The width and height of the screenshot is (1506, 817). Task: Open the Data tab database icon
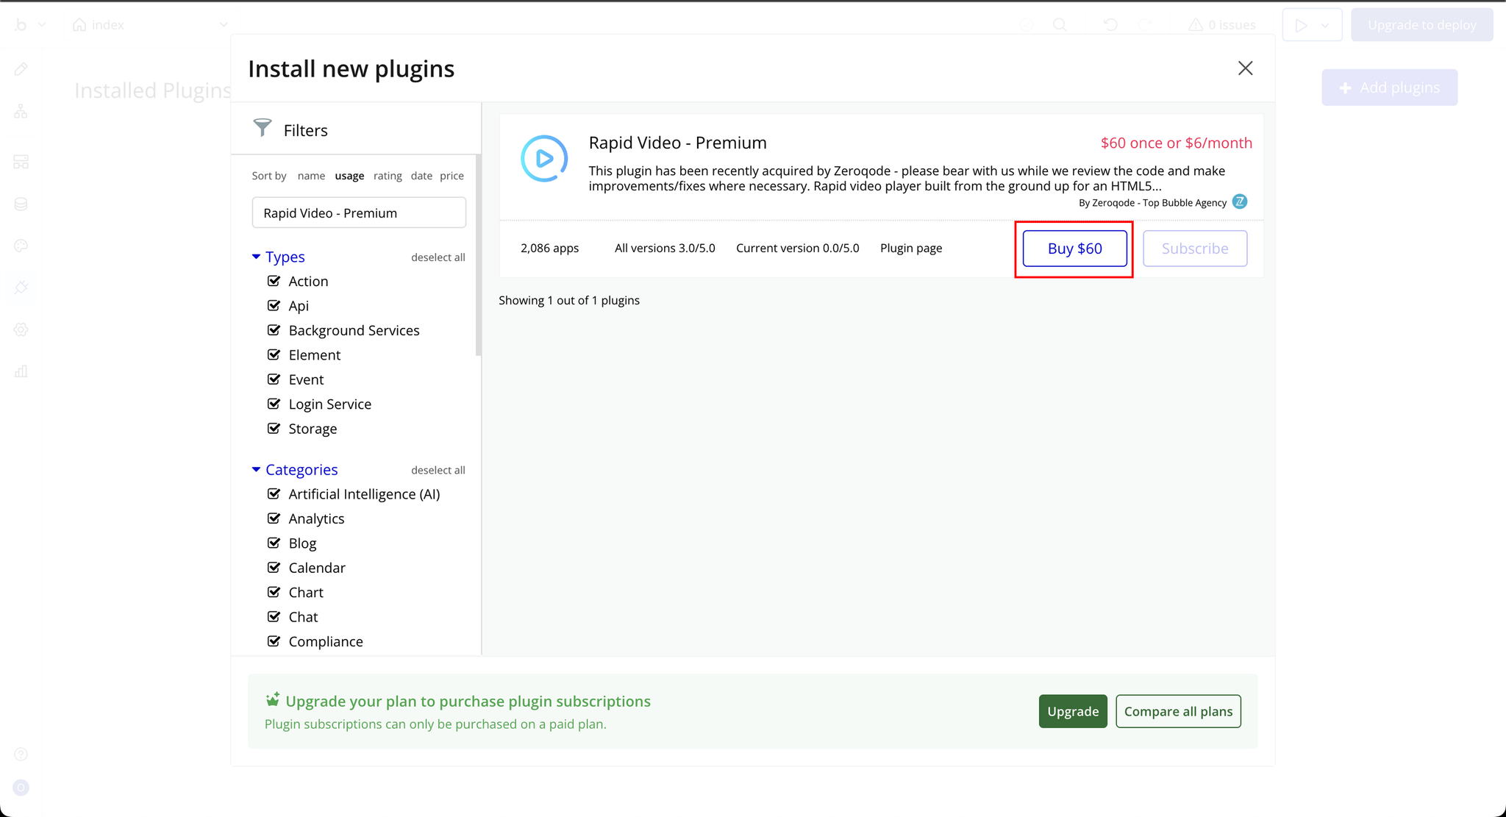[21, 204]
